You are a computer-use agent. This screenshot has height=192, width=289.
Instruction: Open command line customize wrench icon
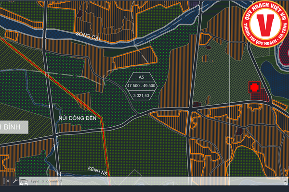(15, 181)
